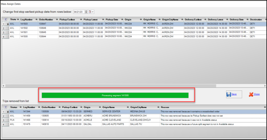Pin the Status column in the upper grid
267x140 pixels.
(18, 19)
